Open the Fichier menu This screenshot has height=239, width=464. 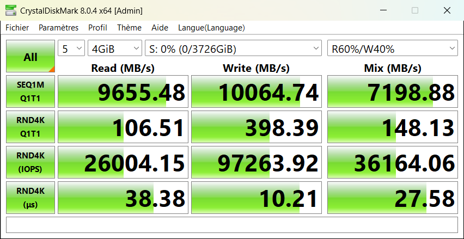point(17,28)
